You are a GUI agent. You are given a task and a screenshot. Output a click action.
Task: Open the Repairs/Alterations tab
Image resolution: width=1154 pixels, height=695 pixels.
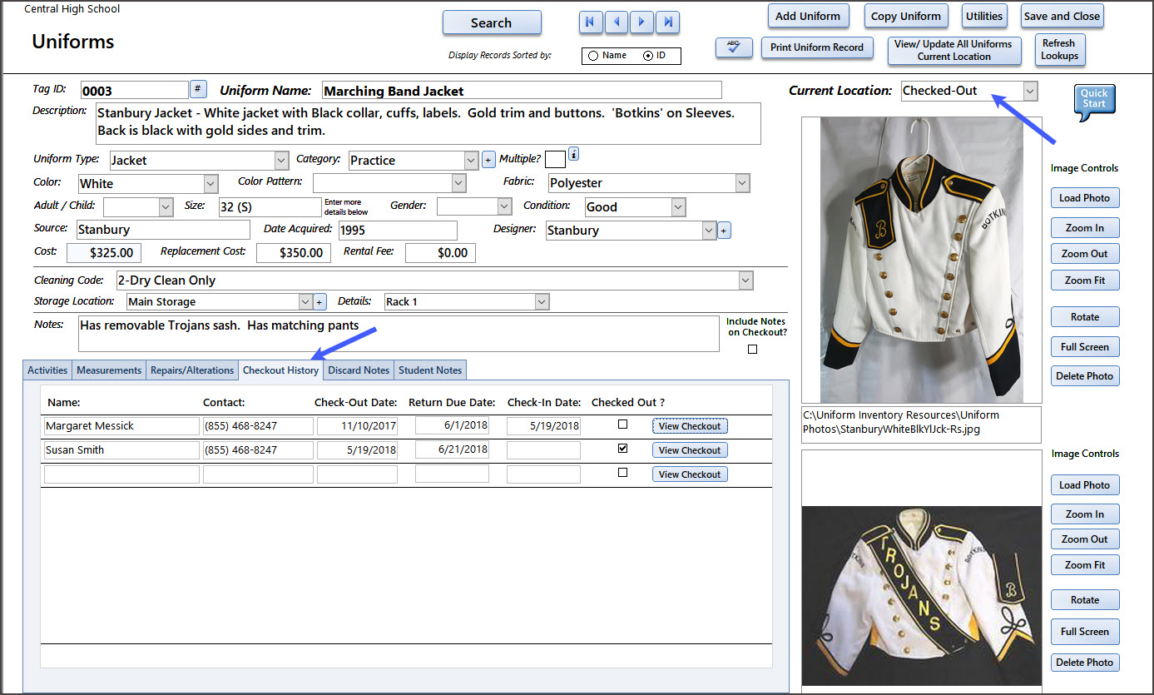click(x=192, y=370)
